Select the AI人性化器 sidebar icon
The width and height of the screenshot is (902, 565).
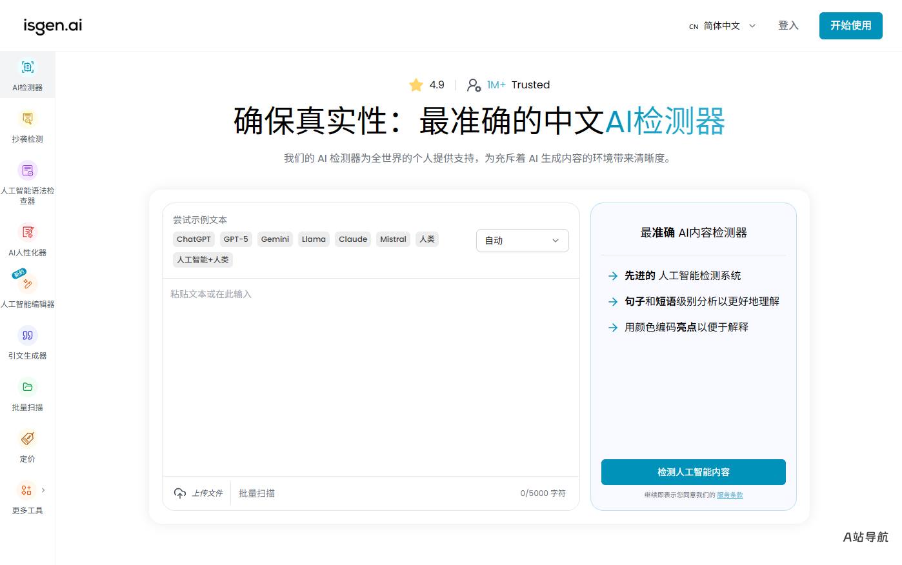[27, 232]
